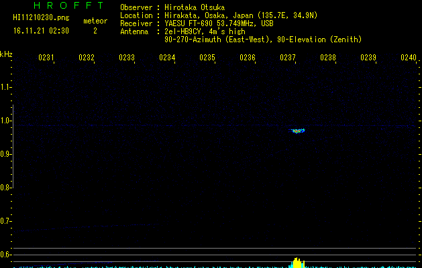Click the 0236 time marker
Image resolution: width=422 pixels, height=268 pixels.
(248, 58)
